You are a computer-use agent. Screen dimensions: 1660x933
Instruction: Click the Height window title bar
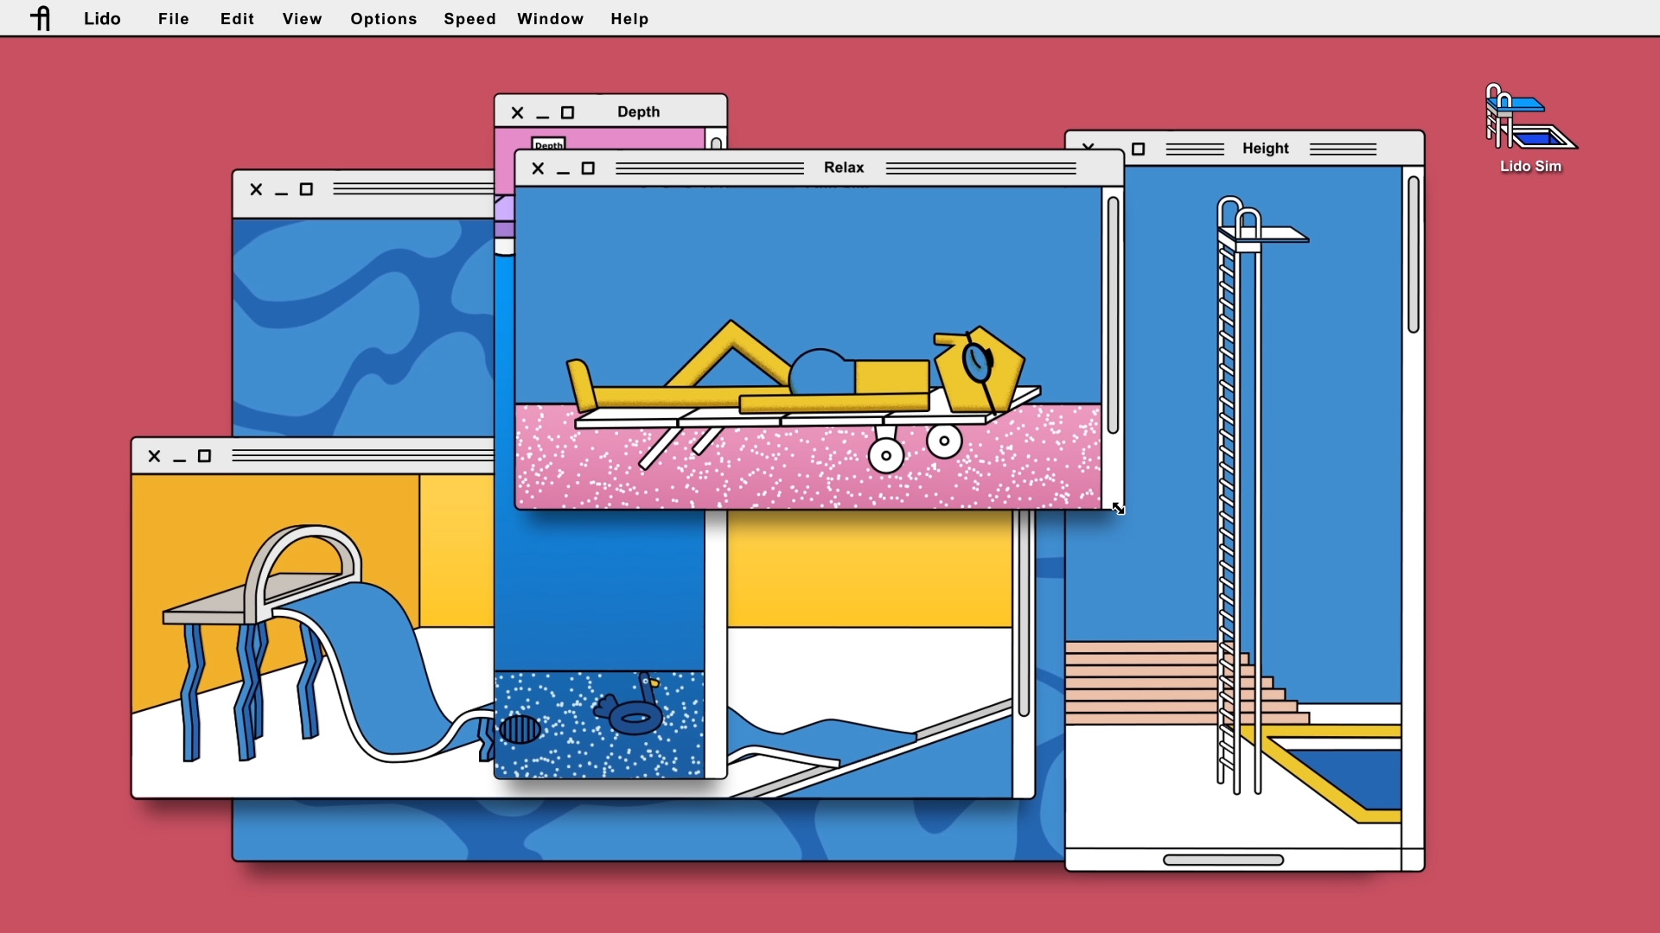point(1265,149)
